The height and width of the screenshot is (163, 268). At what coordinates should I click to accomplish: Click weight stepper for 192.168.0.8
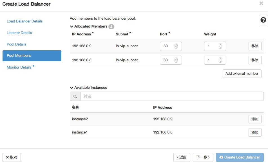[220, 60]
